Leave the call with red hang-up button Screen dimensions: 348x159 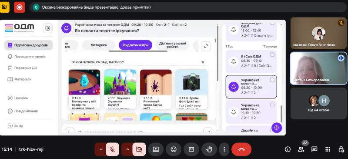click(241, 149)
